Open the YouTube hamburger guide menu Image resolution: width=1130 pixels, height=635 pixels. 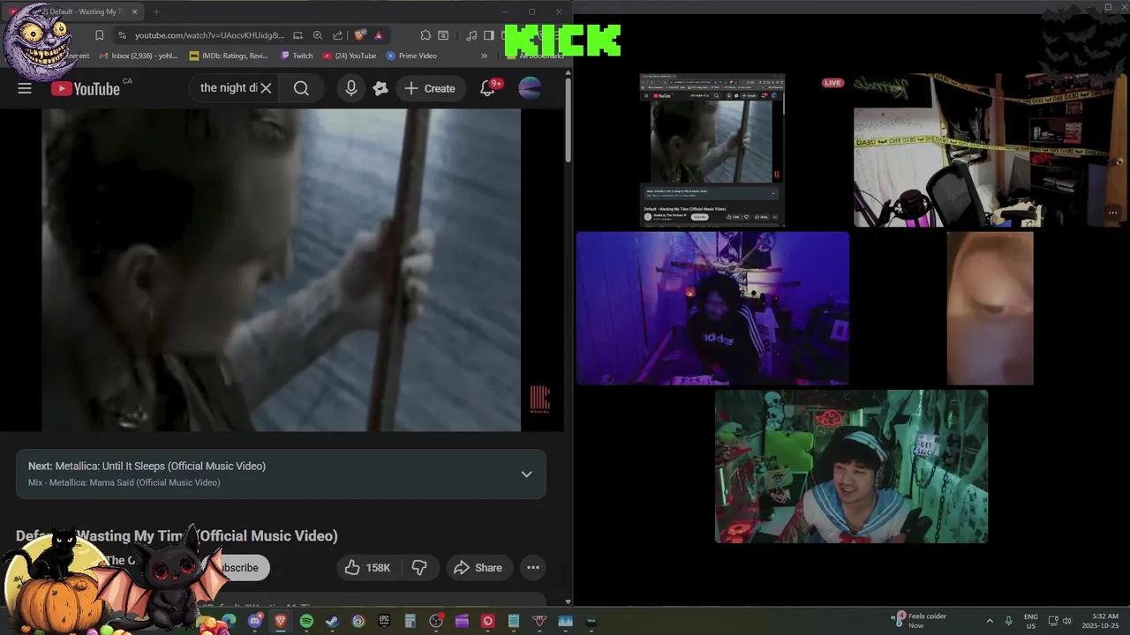[x=25, y=88]
